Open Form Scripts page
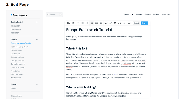 [x=15, y=71]
